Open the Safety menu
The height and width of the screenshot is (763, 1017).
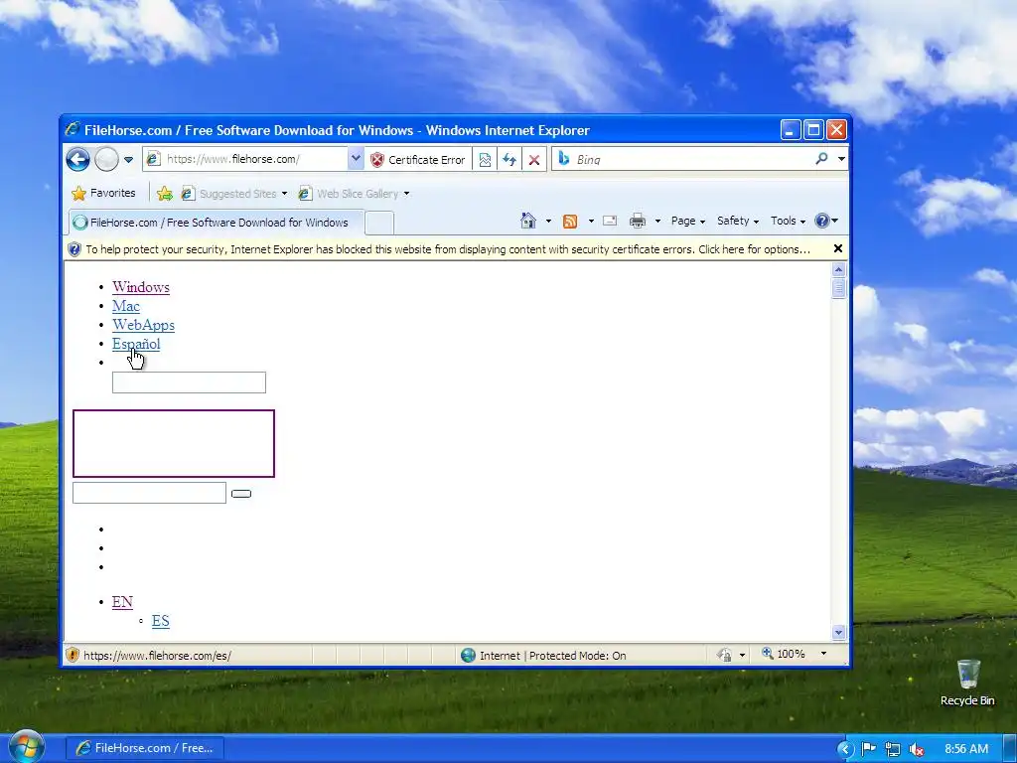click(738, 221)
